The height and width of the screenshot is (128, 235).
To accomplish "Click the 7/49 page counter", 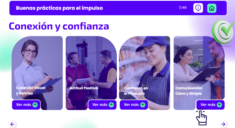I will [x=183, y=8].
